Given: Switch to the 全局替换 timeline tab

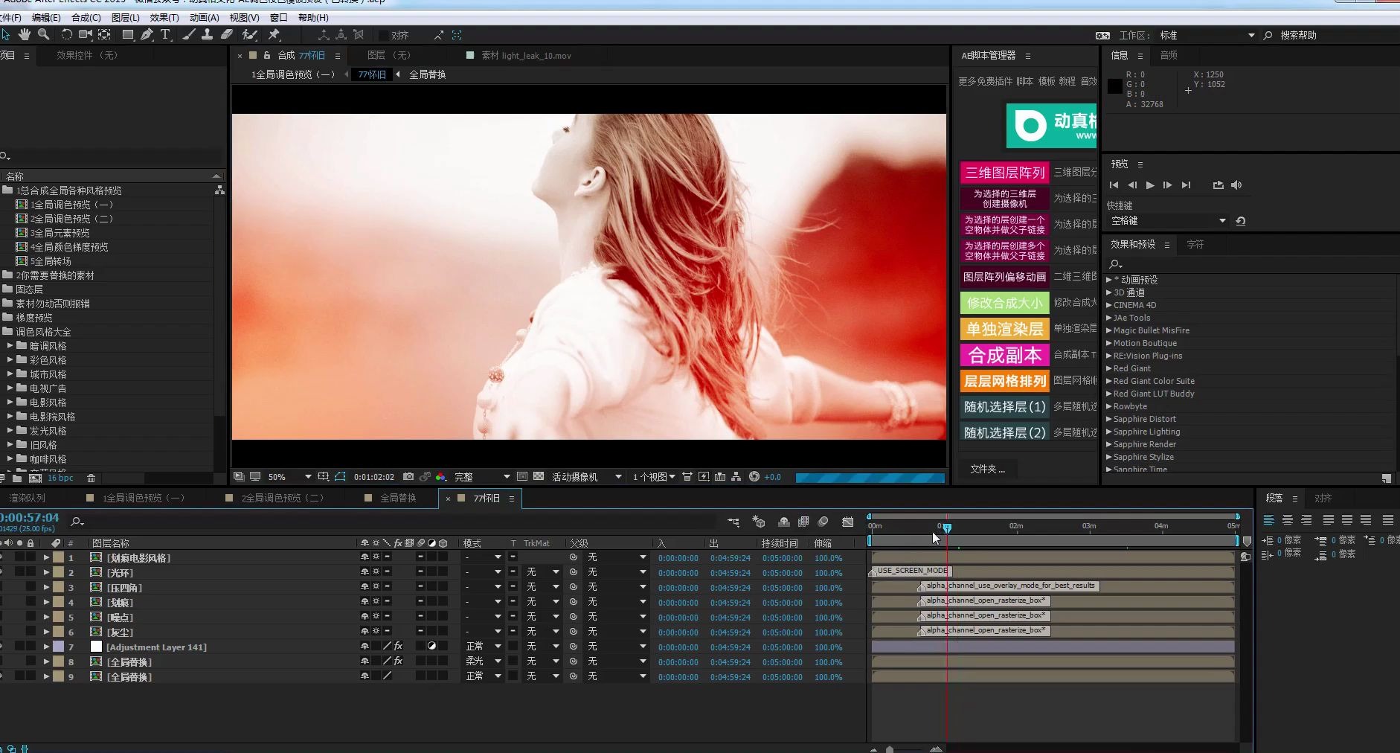Looking at the screenshot, I should click(398, 498).
